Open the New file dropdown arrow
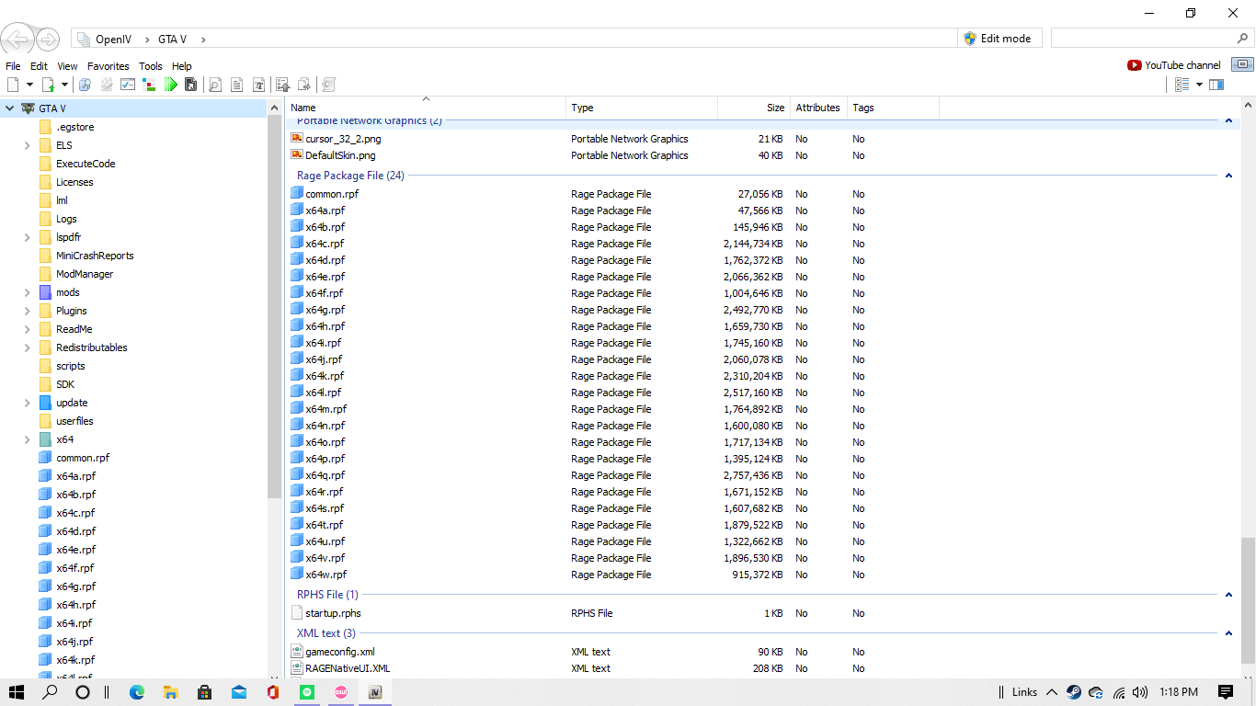Viewport: 1256px width, 706px height. 29,85
